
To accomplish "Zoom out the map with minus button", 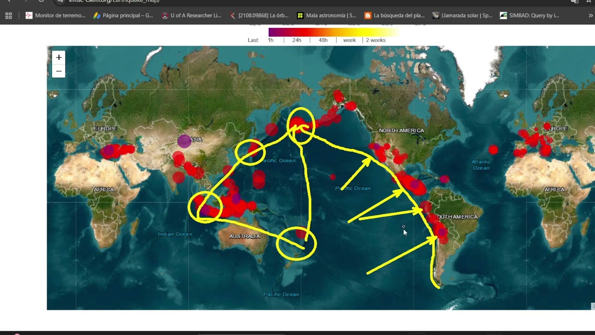I will click(x=59, y=71).
